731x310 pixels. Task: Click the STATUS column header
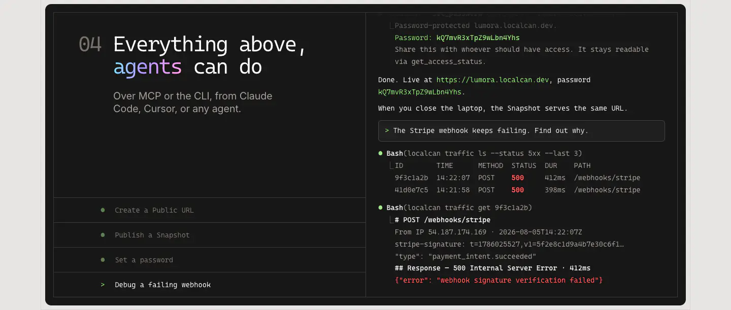(x=524, y=166)
